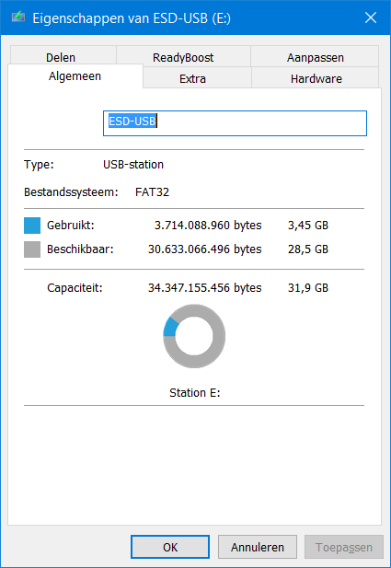Confirm with the OK button

pos(170,547)
